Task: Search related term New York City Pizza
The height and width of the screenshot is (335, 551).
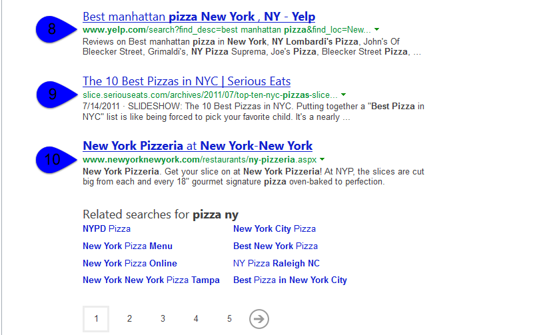Action: [274, 228]
